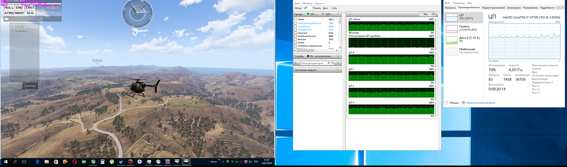Image resolution: width=567 pixels, height=167 pixels.
Task: Open Task View on the taskbar
Action: (24, 162)
